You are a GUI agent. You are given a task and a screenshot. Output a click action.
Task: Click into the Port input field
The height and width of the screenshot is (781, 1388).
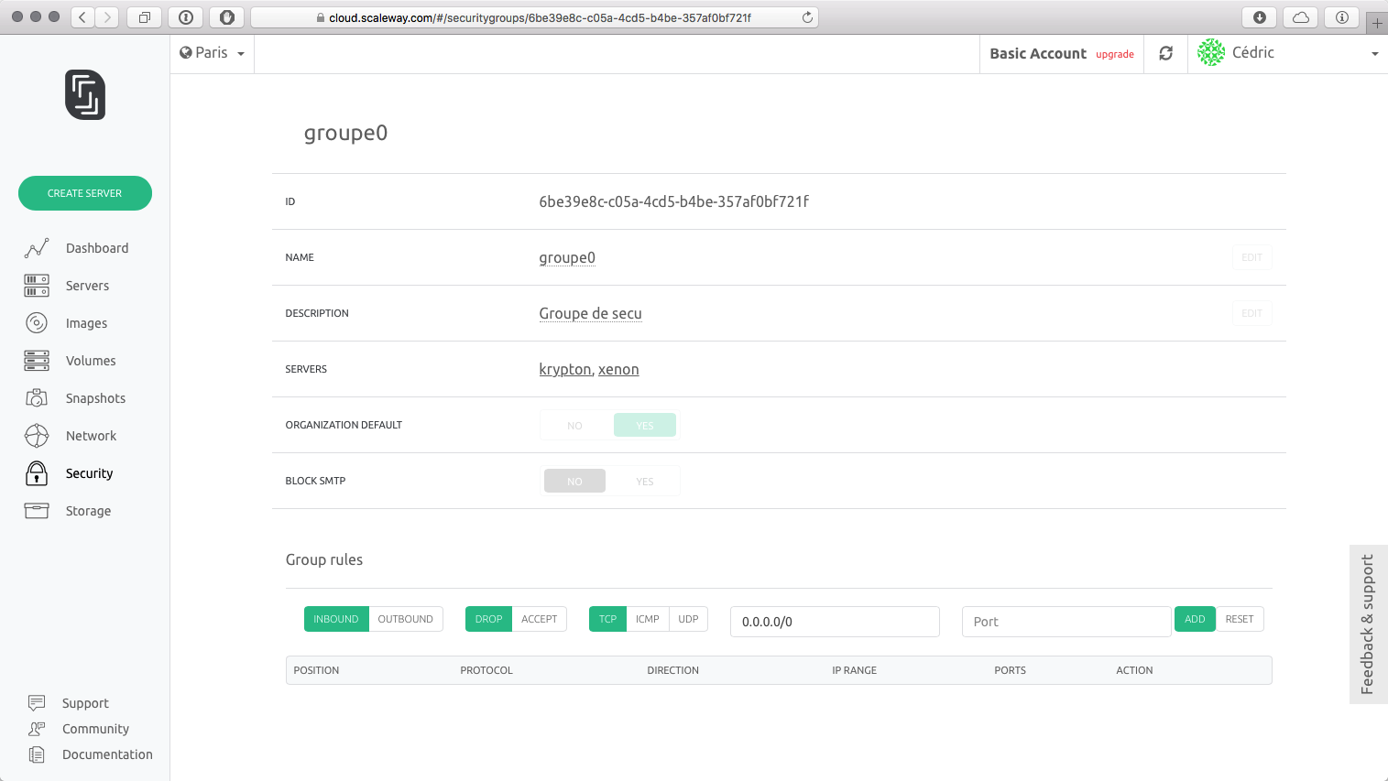point(1066,622)
